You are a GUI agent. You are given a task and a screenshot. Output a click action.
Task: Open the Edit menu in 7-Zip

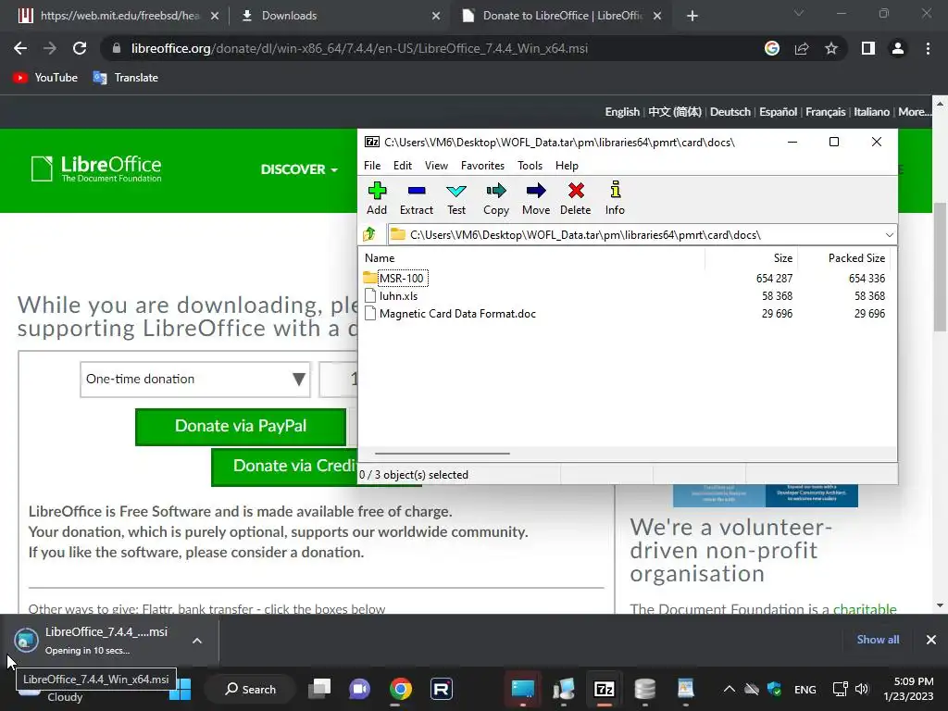(403, 166)
